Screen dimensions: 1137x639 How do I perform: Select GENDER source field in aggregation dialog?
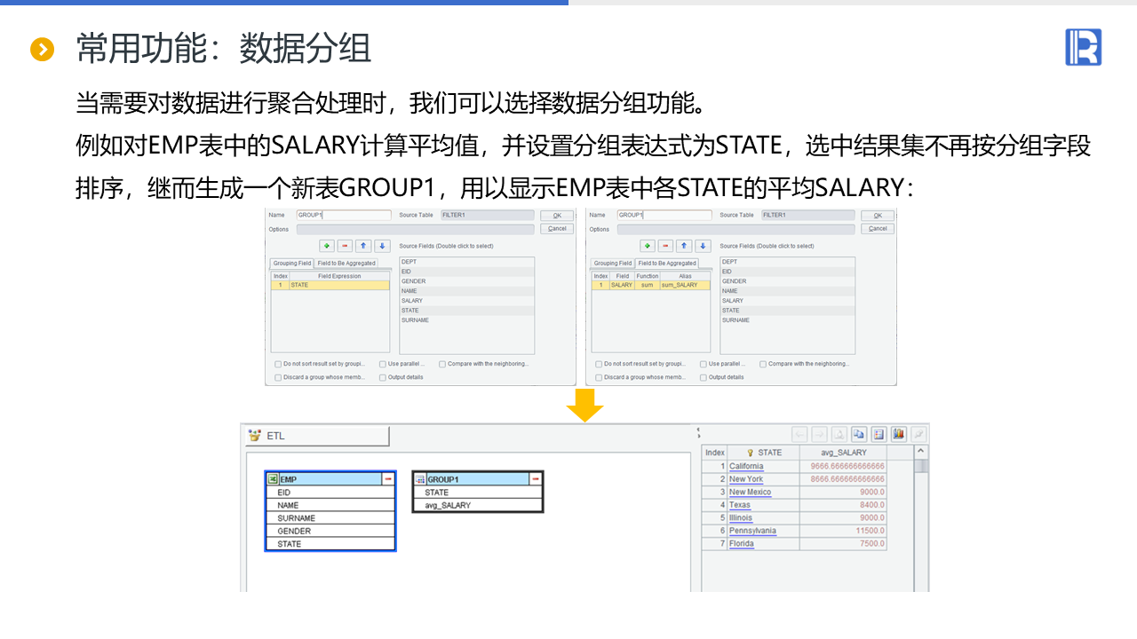tap(788, 281)
